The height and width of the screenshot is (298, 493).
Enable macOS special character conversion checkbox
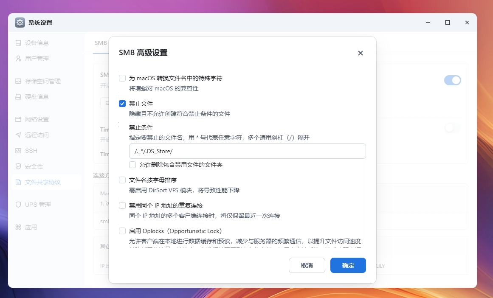coord(122,78)
